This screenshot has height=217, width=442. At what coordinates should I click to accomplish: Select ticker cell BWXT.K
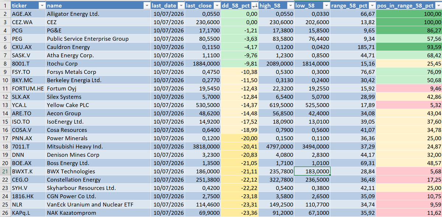28,171
